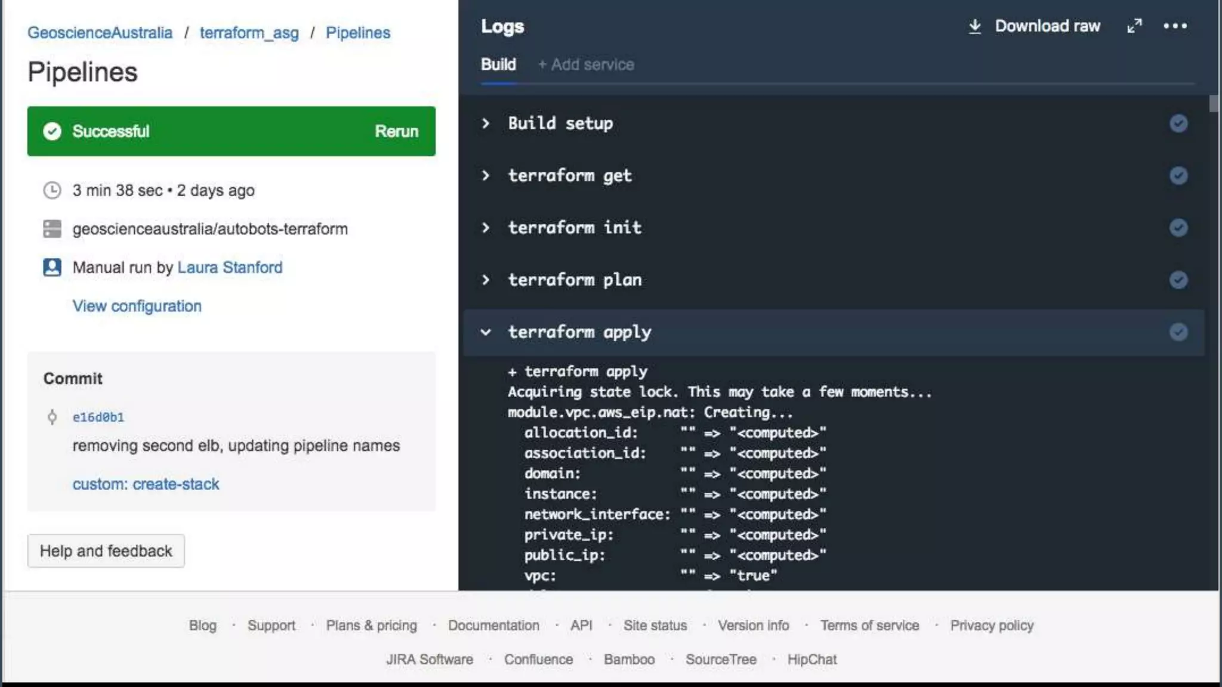The width and height of the screenshot is (1222, 687).
Task: Click terraform plan status check mark
Action: point(1178,280)
